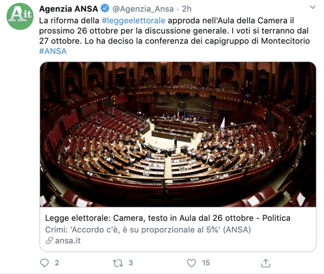Open the Agenzia ANSA profile avatar
324x274 pixels.
pos(20,16)
